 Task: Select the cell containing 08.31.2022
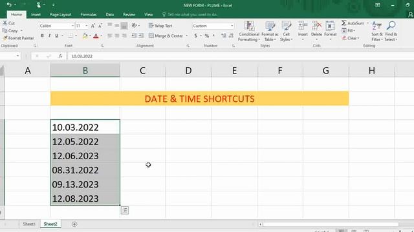coord(85,170)
